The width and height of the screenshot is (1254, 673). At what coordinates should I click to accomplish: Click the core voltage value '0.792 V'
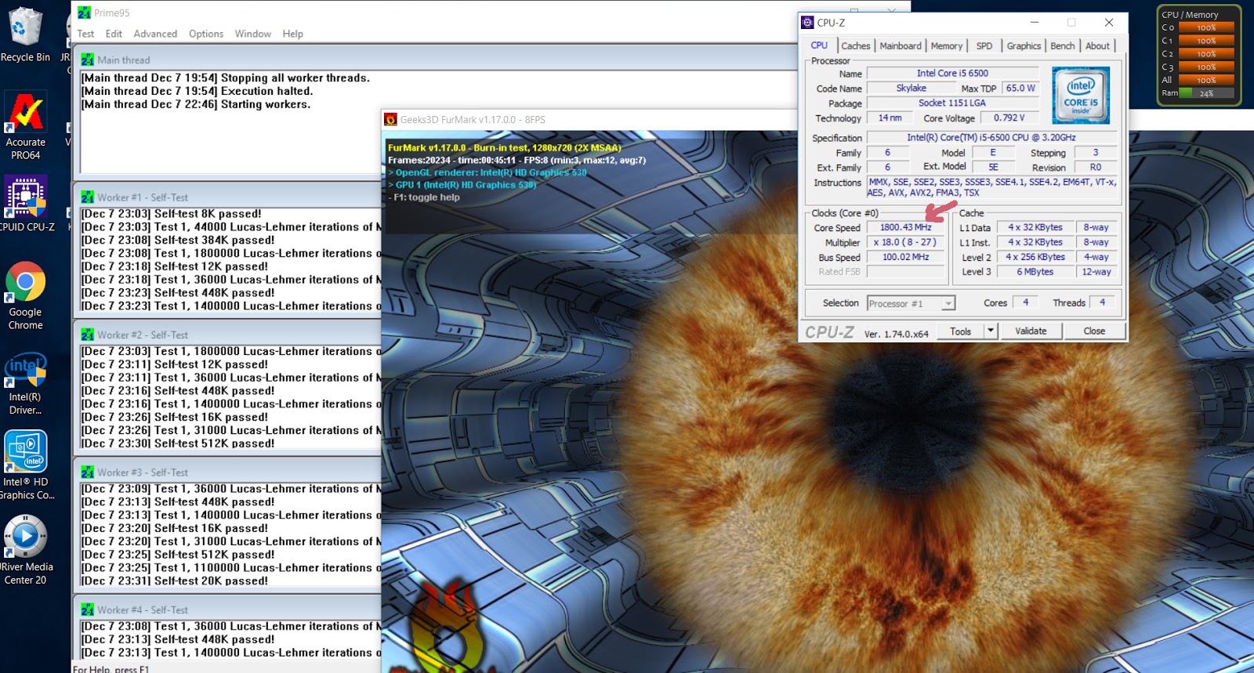coord(1009,118)
